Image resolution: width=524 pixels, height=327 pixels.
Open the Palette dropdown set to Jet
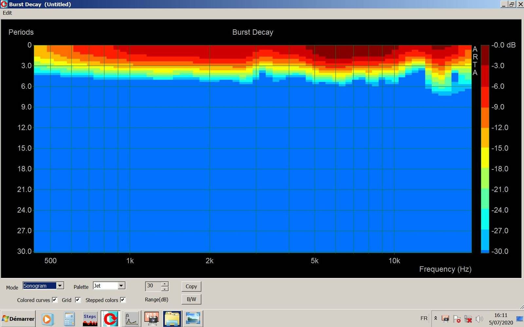click(121, 286)
